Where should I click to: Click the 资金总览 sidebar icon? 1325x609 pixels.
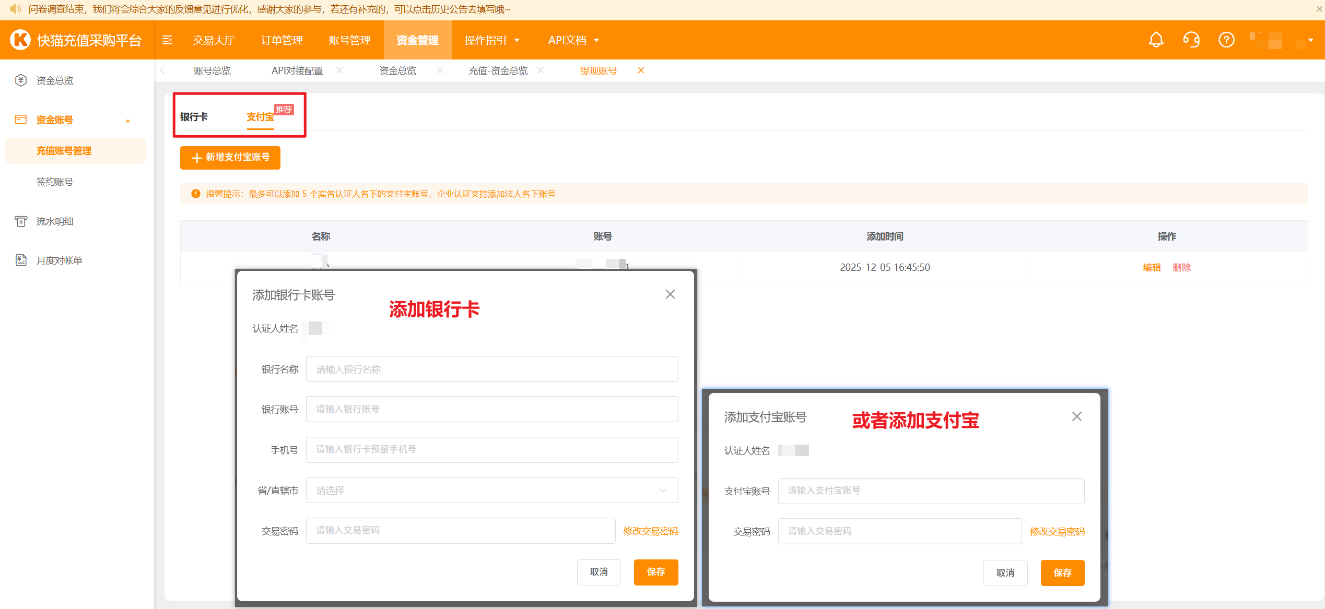[x=21, y=80]
